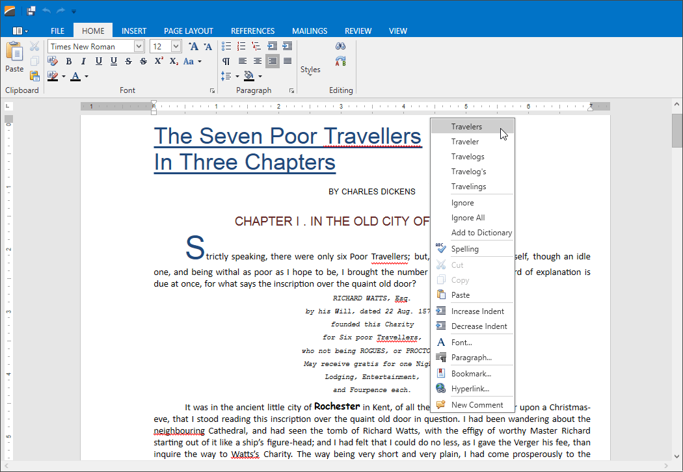Screen dimensions: 683x472
Task: Toggle paragraph marks visibility
Action: point(226,60)
